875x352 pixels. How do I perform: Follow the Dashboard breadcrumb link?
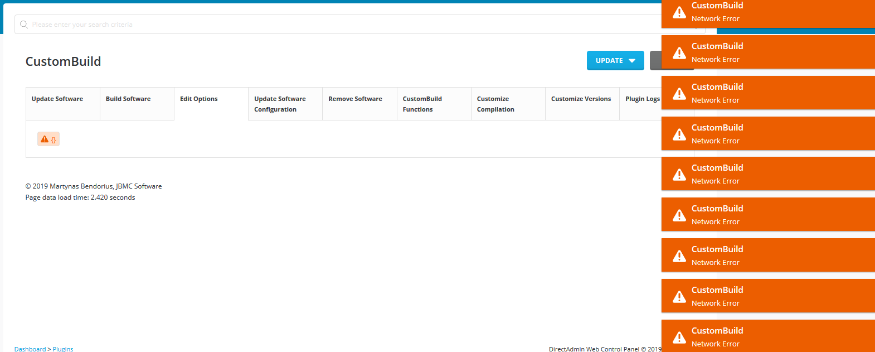[30, 349]
